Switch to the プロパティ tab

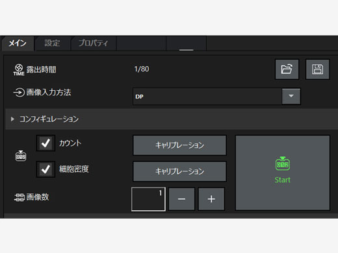pyautogui.click(x=93, y=43)
